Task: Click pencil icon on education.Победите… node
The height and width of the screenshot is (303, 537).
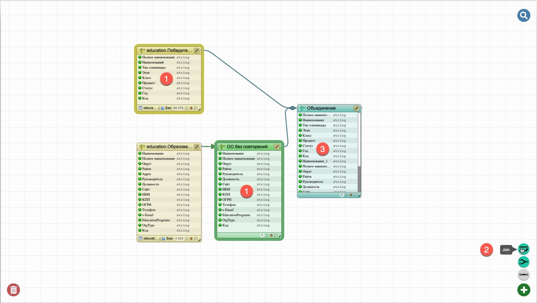Action: click(x=197, y=51)
